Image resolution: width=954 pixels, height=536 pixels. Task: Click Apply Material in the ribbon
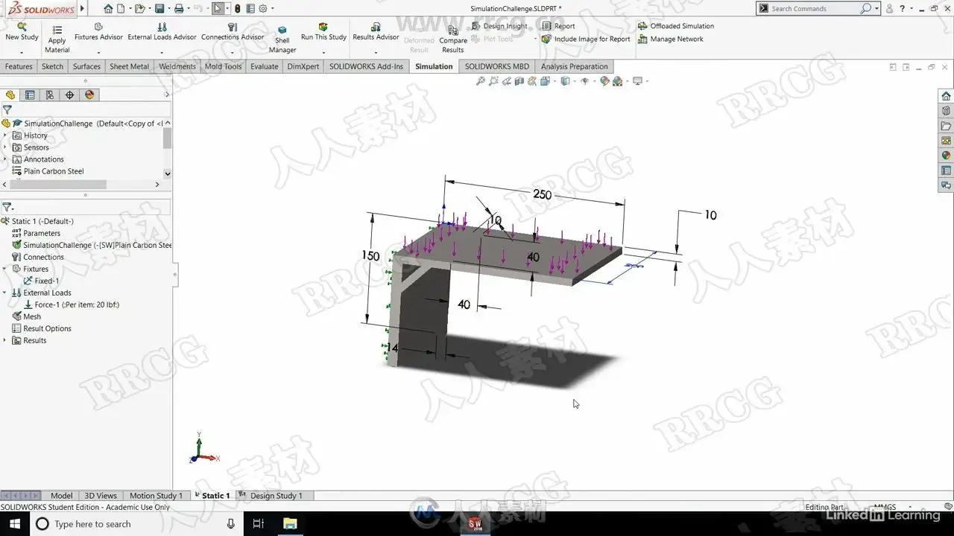pos(57,39)
